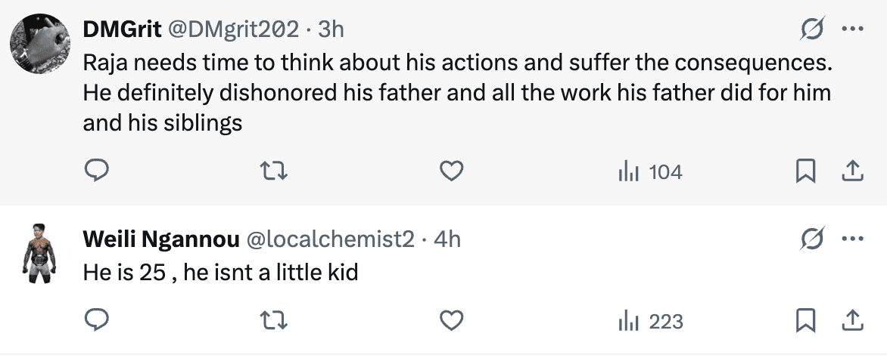Like Weili Ngannou's tweet

click(x=451, y=321)
